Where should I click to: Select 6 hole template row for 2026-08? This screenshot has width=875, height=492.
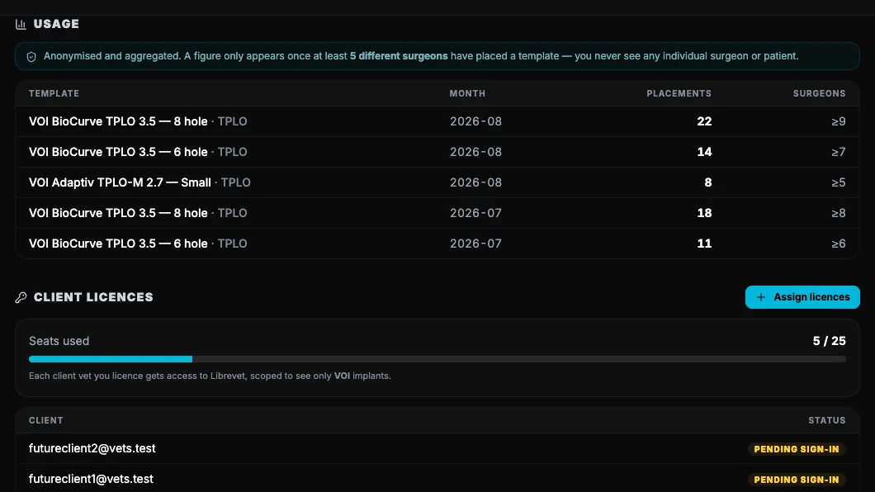pos(437,152)
